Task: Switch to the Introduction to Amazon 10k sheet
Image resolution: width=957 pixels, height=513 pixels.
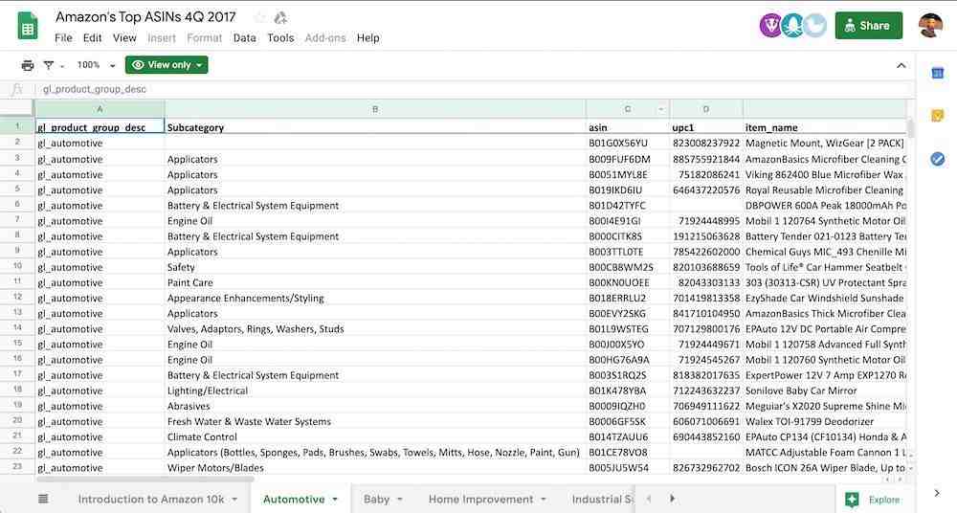Action: 151,499
